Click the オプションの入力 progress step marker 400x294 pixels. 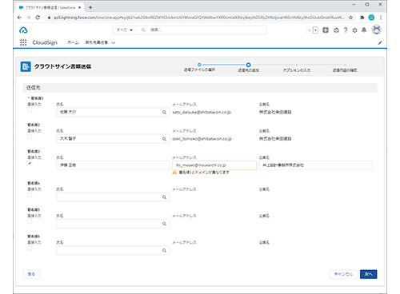(x=297, y=65)
